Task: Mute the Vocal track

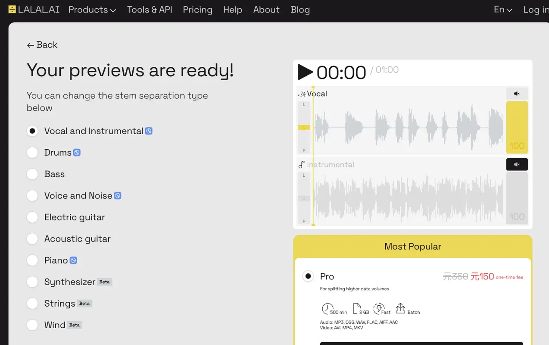Action: click(517, 94)
